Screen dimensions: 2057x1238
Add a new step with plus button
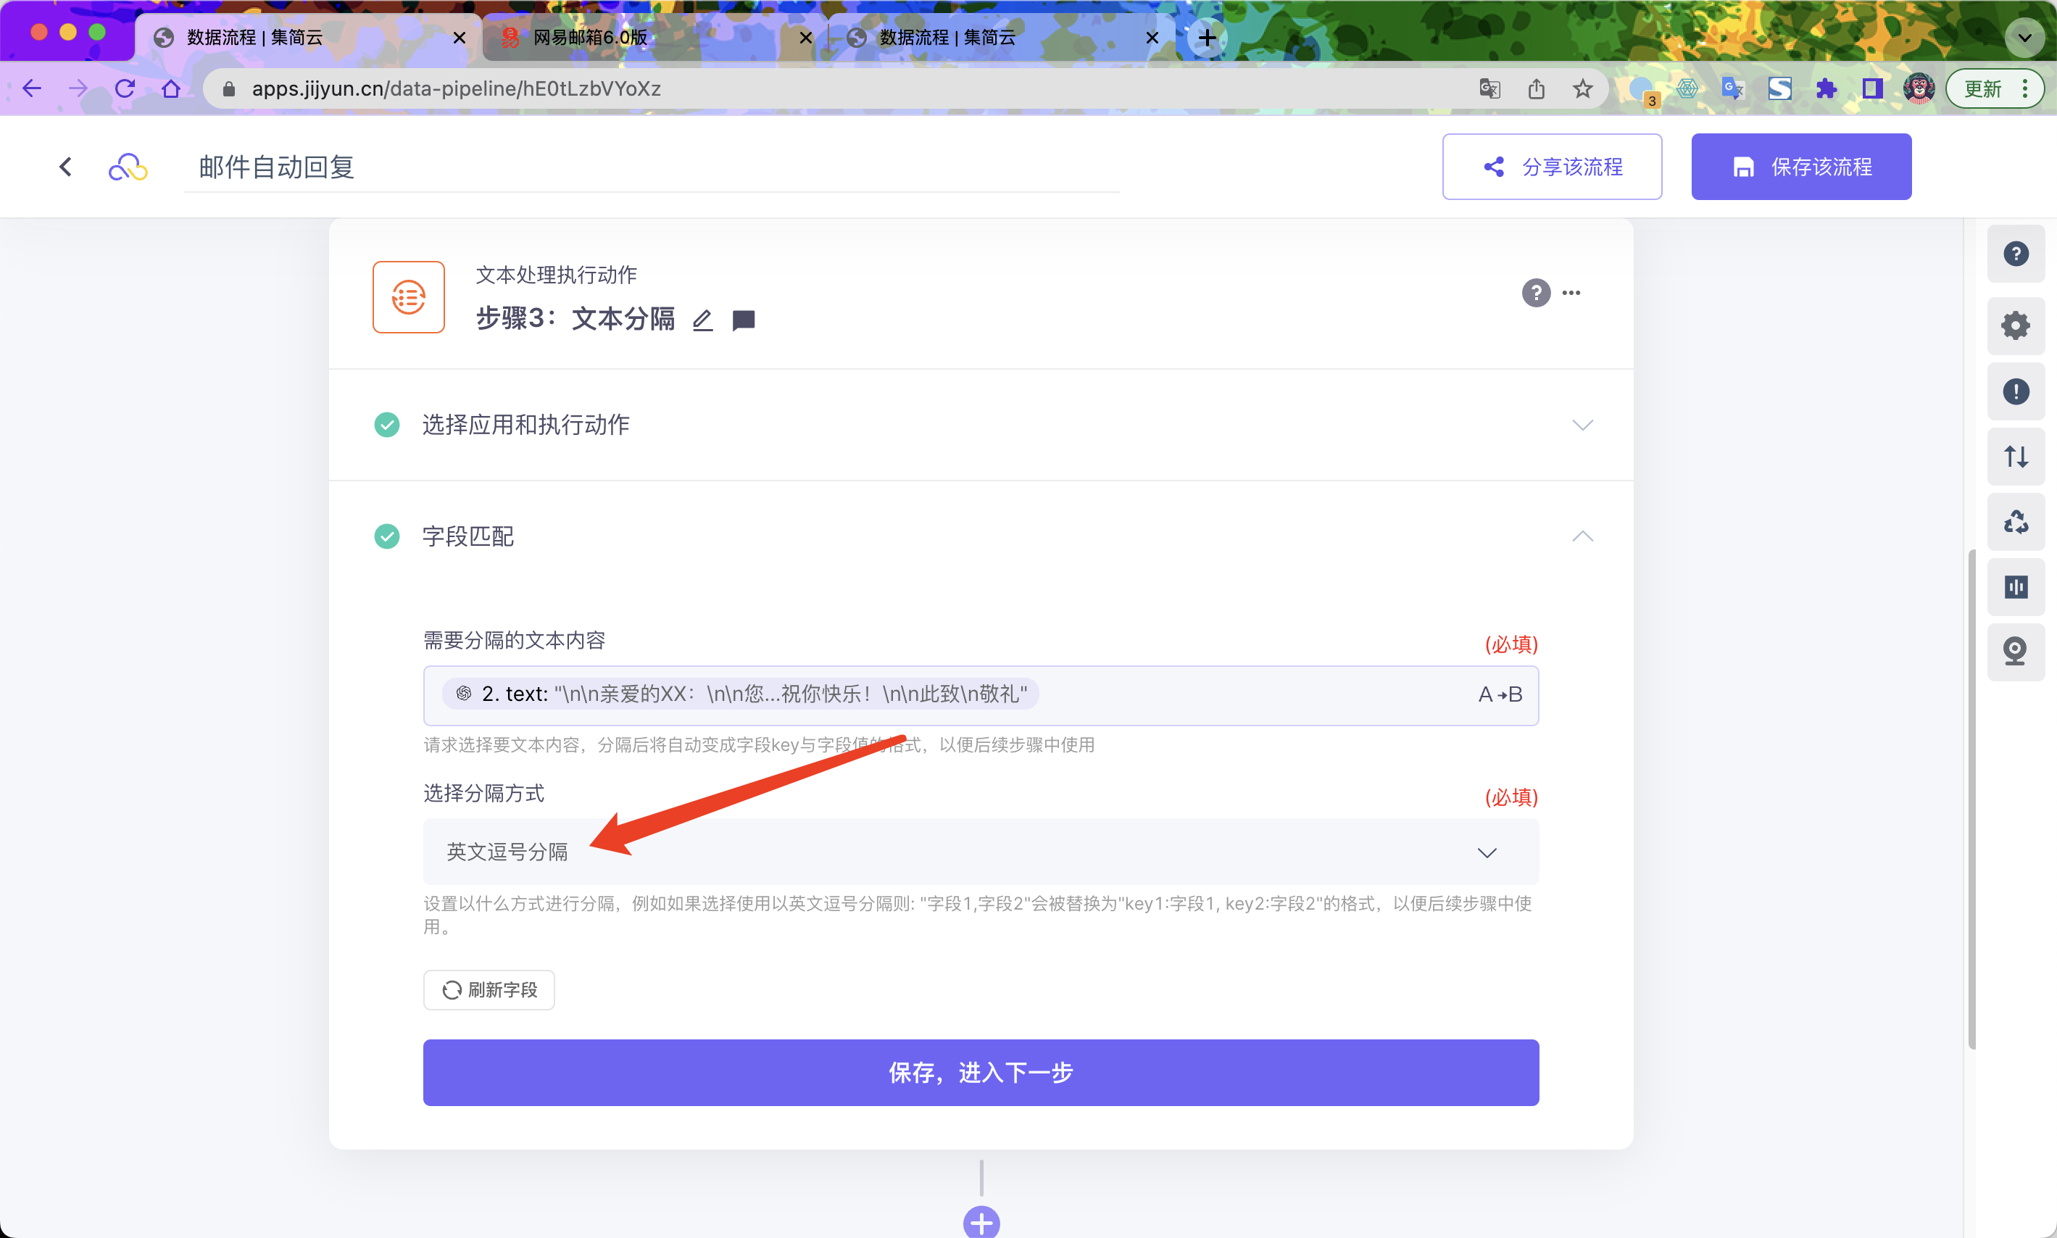(x=981, y=1222)
